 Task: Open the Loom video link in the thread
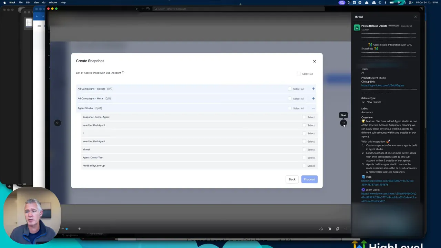[389, 197]
